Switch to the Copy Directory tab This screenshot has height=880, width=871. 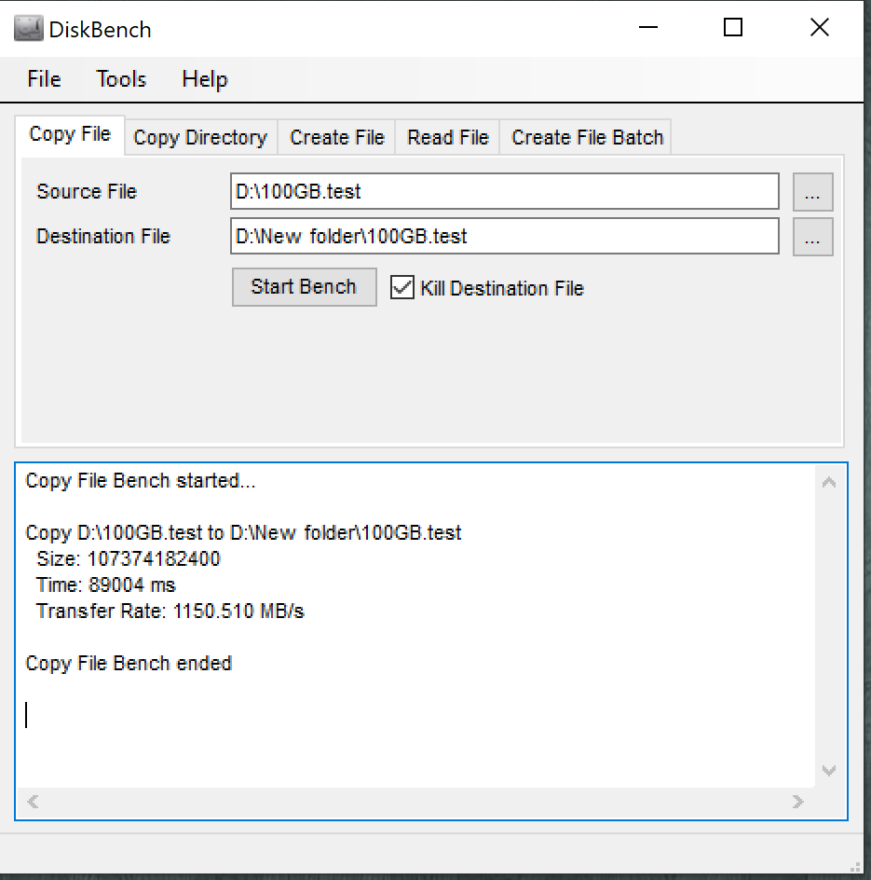coord(200,138)
